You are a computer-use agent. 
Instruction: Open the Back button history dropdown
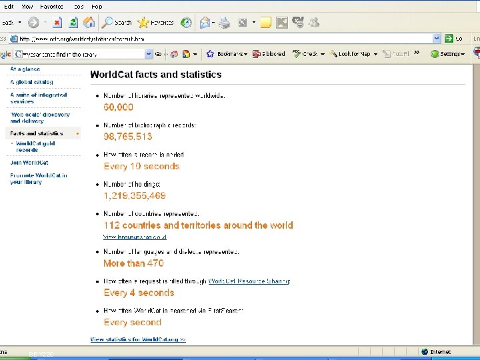pos(19,23)
